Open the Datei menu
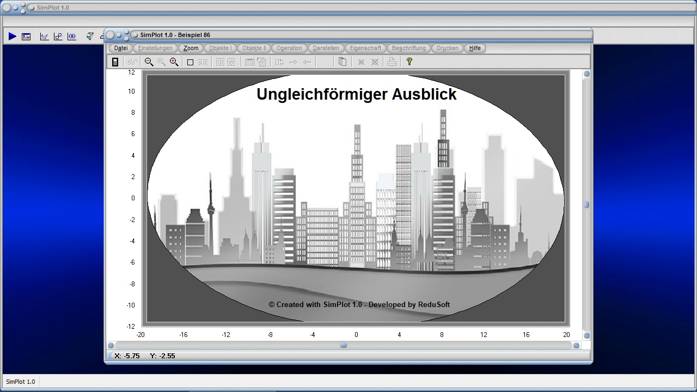The height and width of the screenshot is (392, 697). pyautogui.click(x=121, y=48)
